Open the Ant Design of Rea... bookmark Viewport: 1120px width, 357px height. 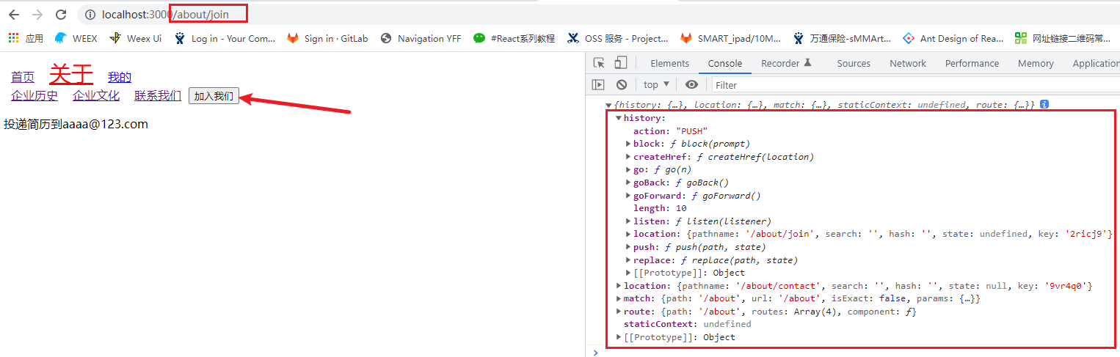[953, 38]
